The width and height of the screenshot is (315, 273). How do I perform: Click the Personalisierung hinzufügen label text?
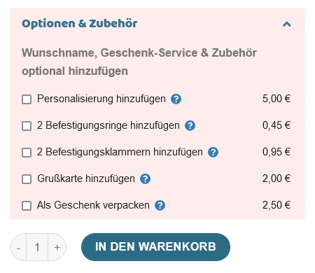click(x=101, y=99)
